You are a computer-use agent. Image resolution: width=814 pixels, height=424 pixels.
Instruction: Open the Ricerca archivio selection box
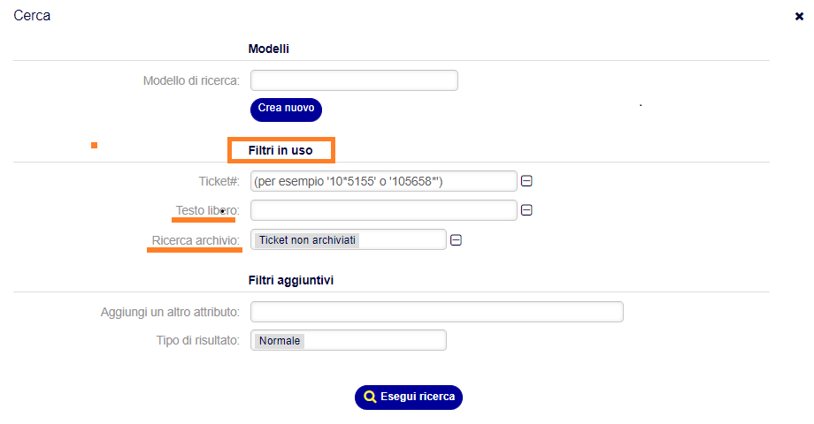click(349, 239)
